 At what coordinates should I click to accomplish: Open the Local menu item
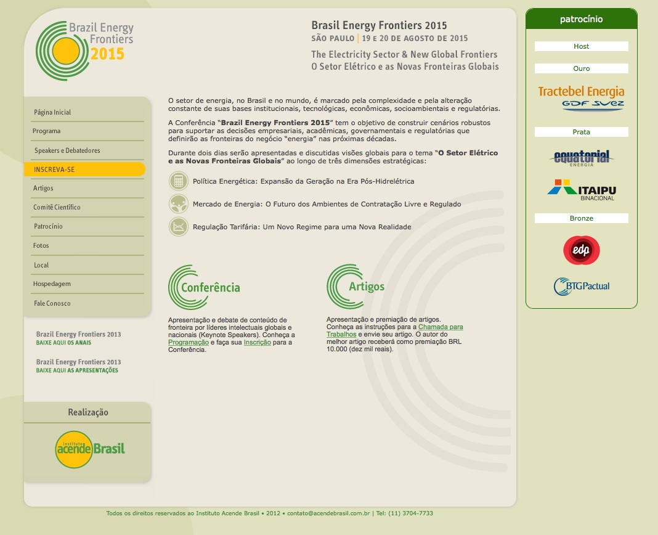tap(41, 265)
